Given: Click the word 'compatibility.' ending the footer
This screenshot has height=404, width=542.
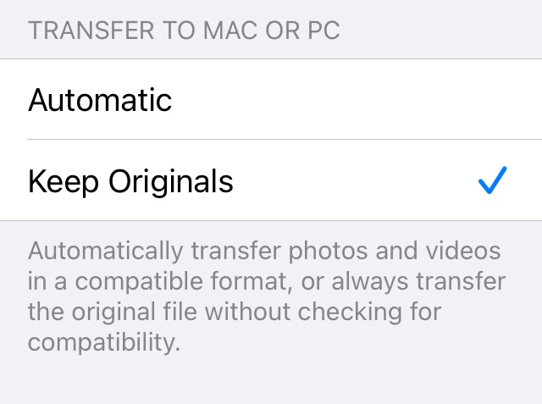Looking at the screenshot, I should 104,343.
